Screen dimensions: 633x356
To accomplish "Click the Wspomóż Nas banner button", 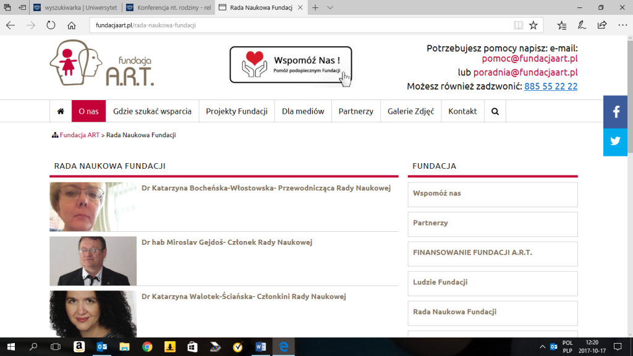I will coord(291,65).
